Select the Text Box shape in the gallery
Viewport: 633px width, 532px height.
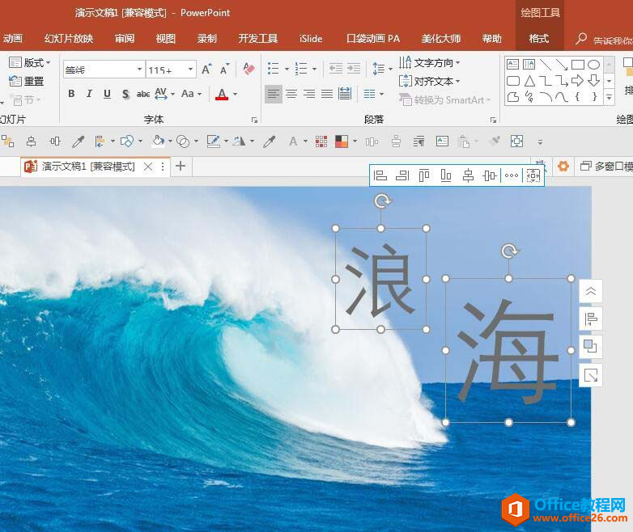512,65
